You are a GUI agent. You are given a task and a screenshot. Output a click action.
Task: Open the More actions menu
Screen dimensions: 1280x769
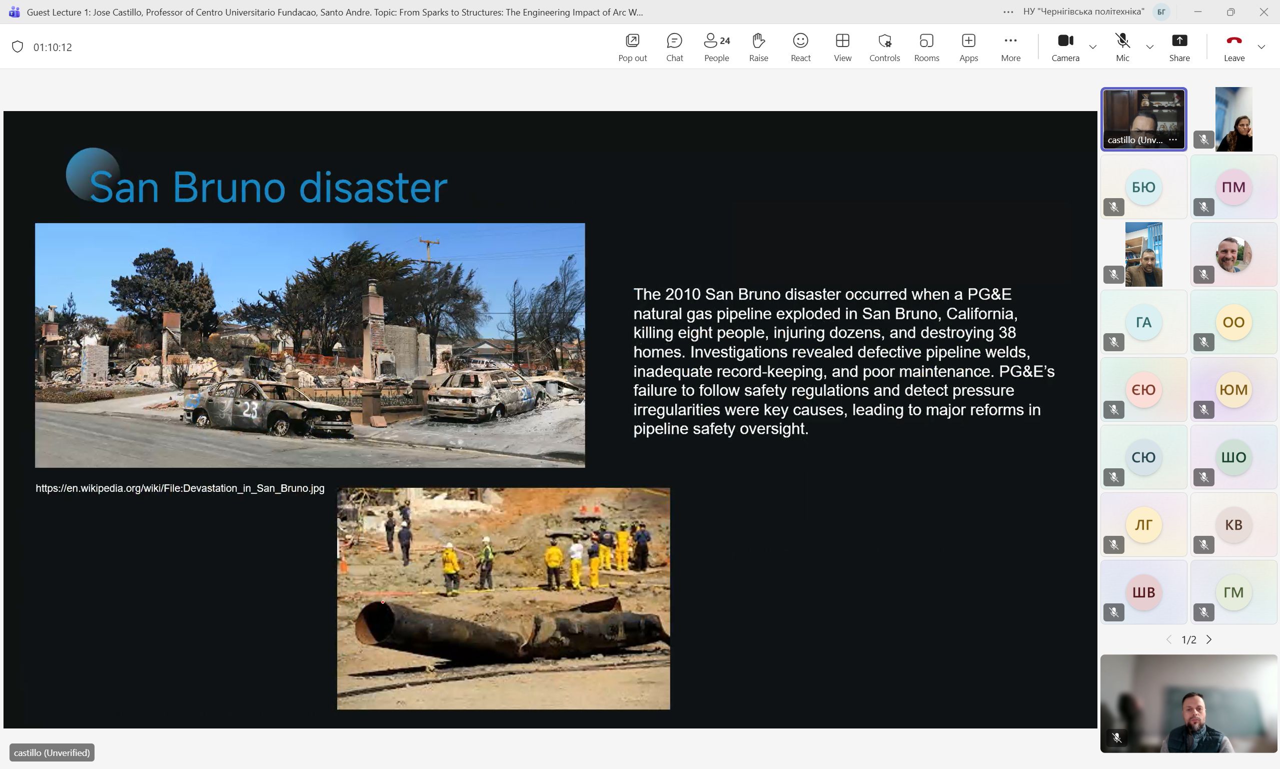click(x=1010, y=47)
